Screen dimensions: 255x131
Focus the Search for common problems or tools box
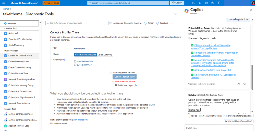coord(77,23)
